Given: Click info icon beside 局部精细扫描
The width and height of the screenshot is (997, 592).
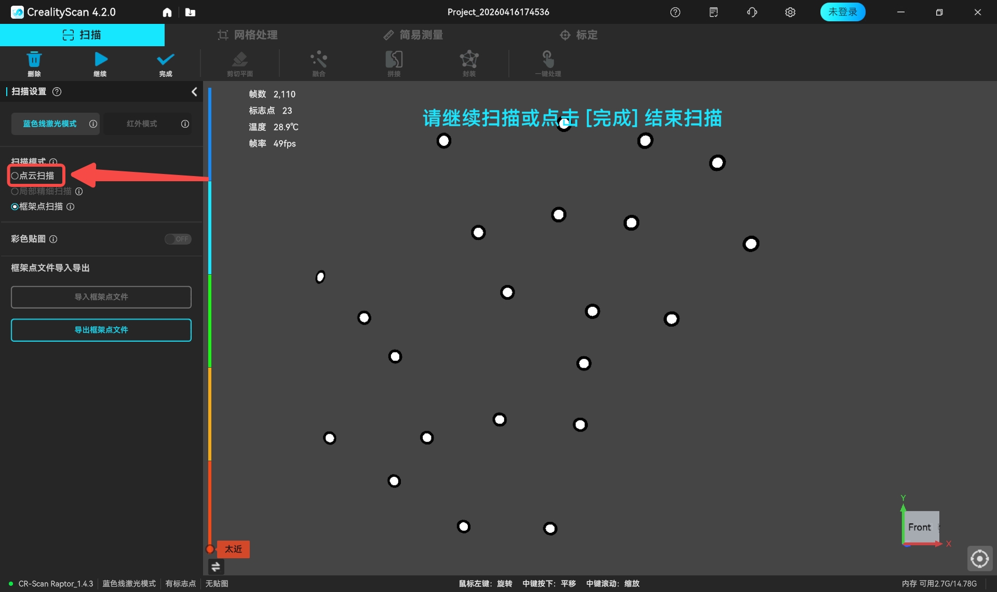Looking at the screenshot, I should tap(79, 191).
